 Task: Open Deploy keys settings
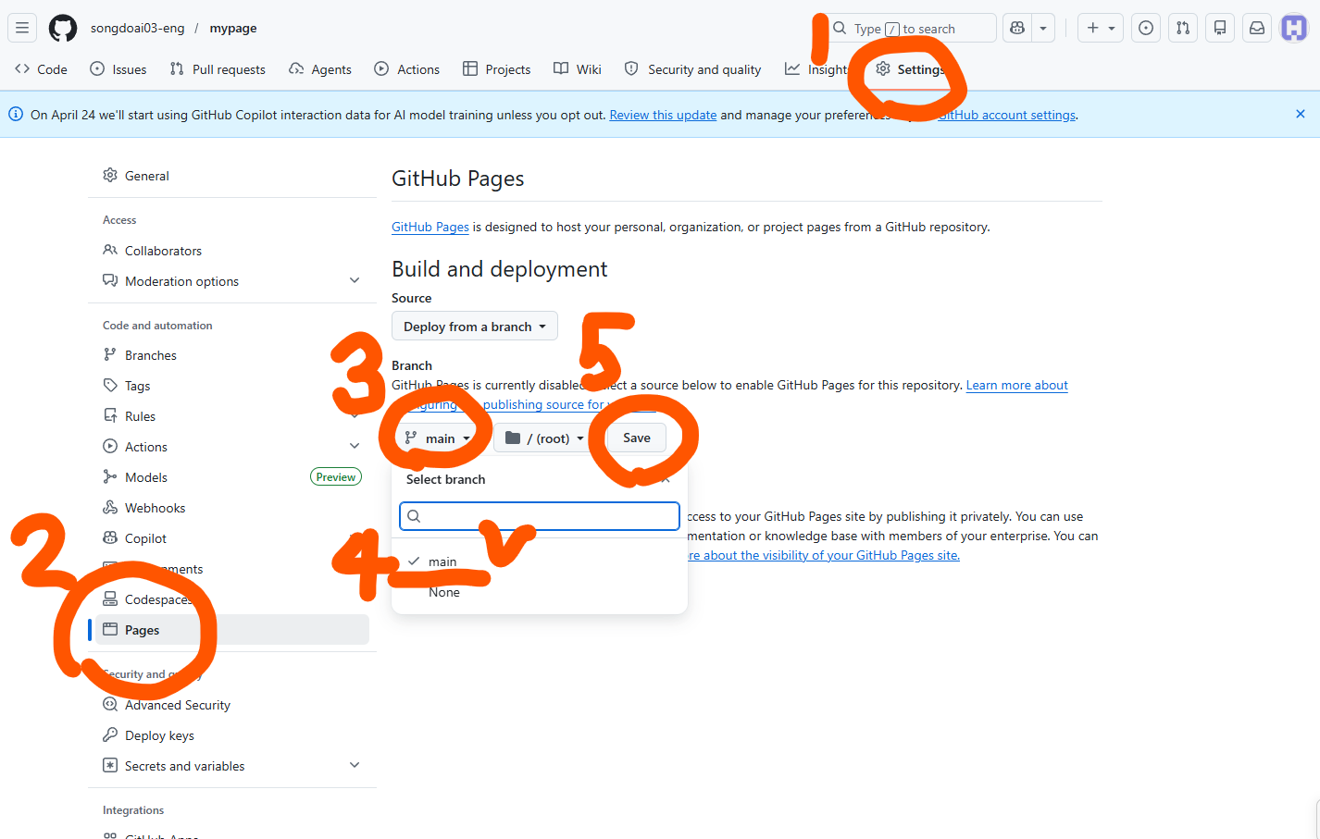coord(232,735)
